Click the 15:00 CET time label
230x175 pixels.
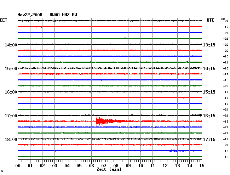coord(11,69)
